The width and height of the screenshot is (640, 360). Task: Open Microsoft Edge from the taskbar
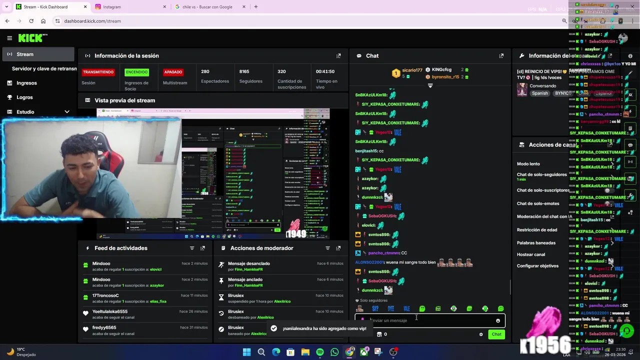point(276,352)
